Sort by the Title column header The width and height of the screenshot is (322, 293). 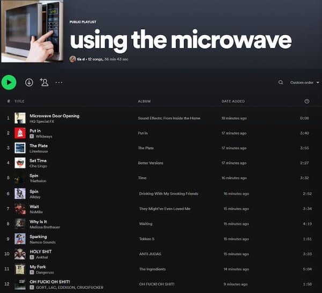pos(19,101)
